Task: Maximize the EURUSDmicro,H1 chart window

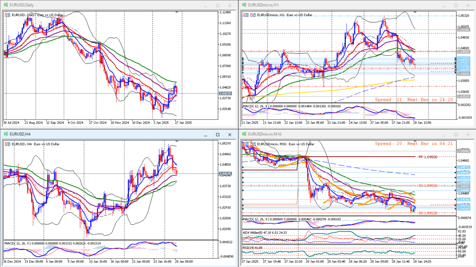Action: click(456, 6)
